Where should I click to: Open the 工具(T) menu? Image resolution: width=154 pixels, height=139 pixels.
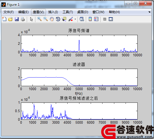click(x=68, y=12)
